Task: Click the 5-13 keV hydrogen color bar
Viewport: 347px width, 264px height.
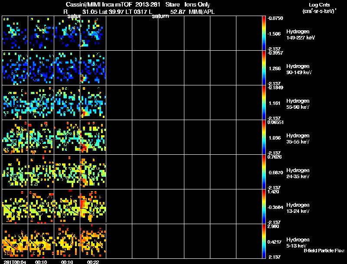Action: [264, 241]
